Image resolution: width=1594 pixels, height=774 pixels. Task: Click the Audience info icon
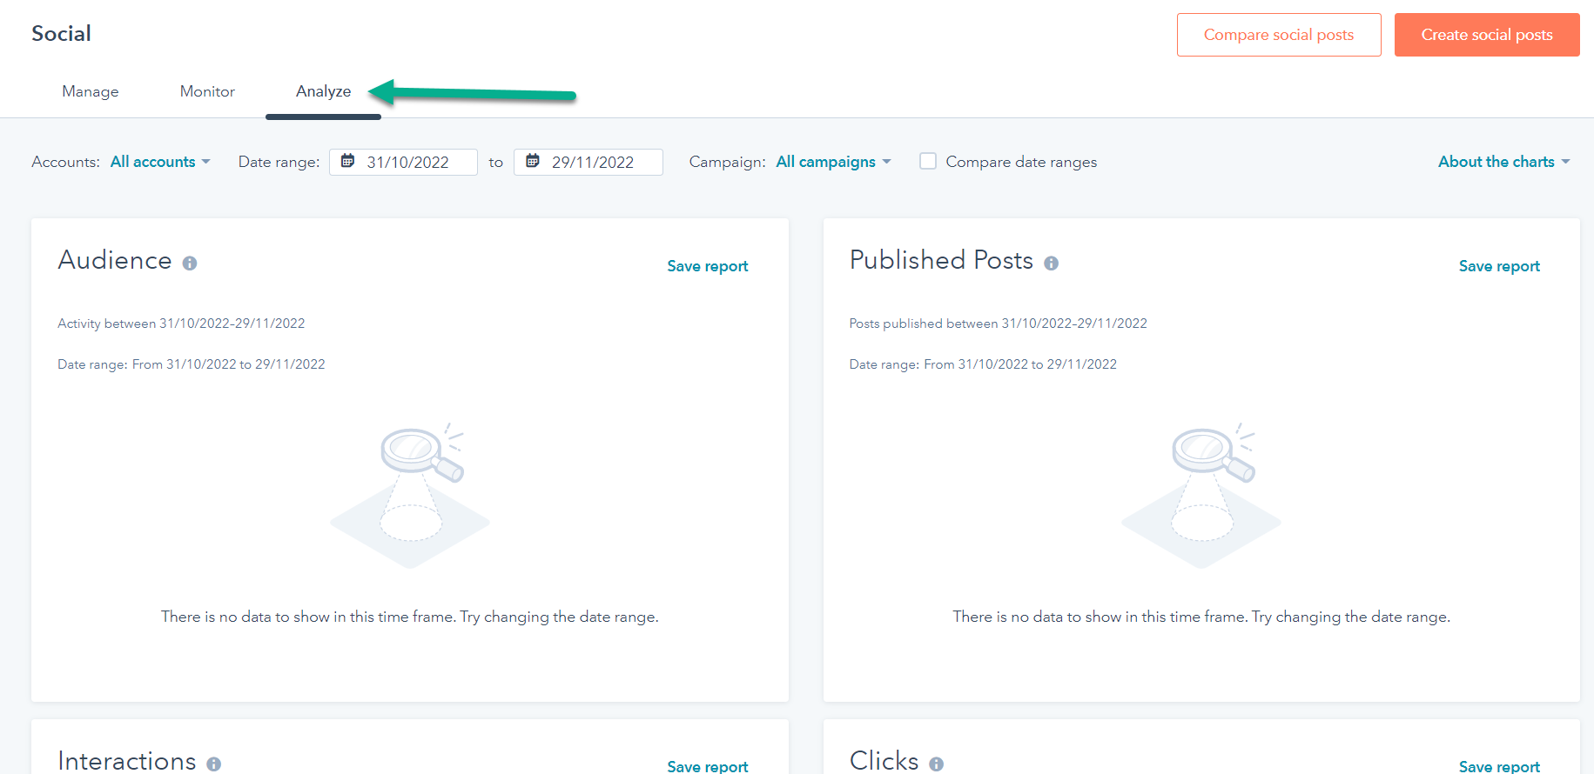(x=190, y=264)
